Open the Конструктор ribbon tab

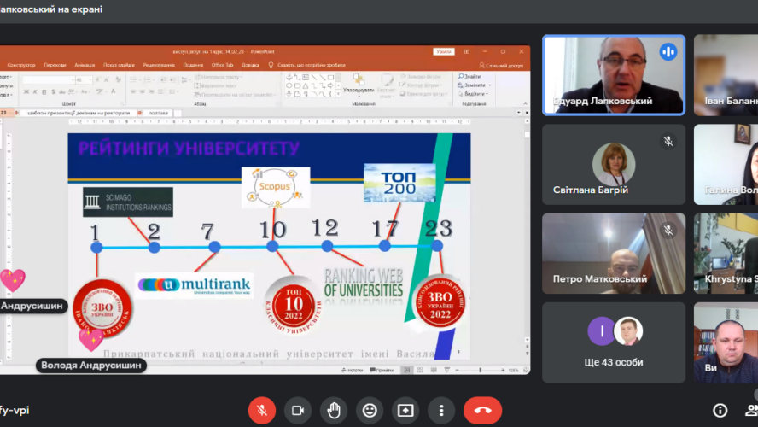click(x=21, y=65)
